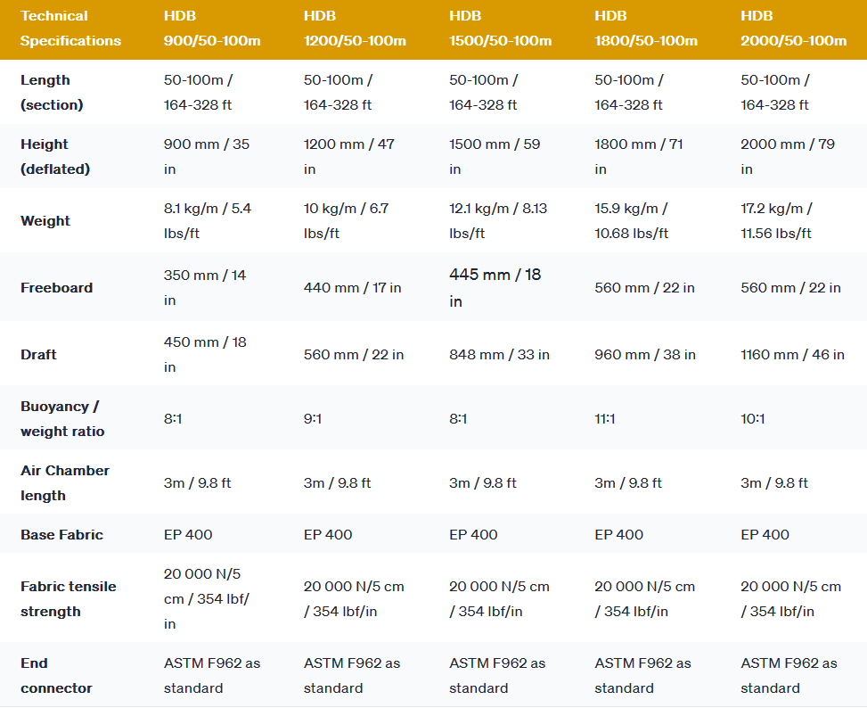This screenshot has width=867, height=708.
Task: Choose the HDB 1800/50-100m column header
Action: point(645,29)
